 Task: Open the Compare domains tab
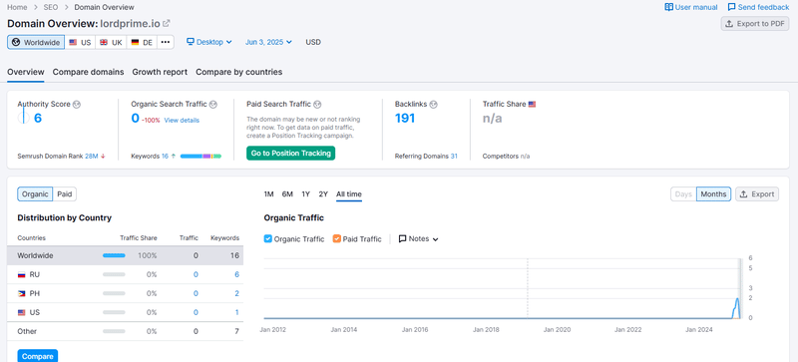pos(88,72)
